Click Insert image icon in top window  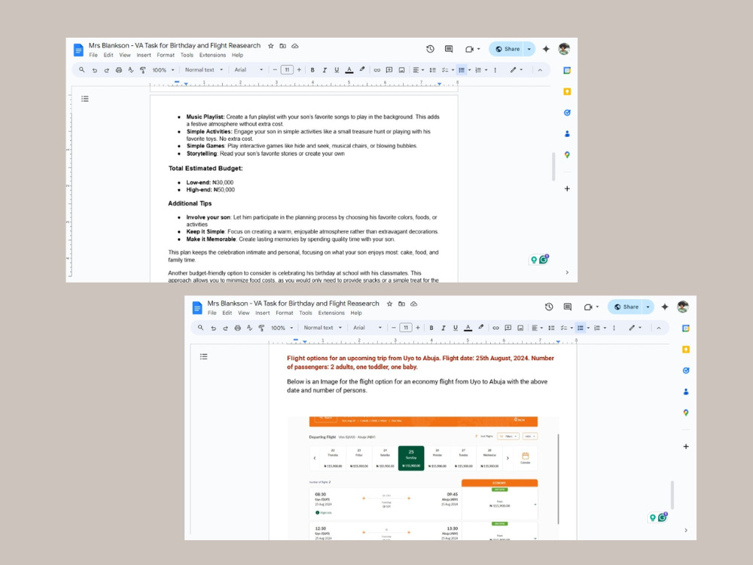click(401, 70)
